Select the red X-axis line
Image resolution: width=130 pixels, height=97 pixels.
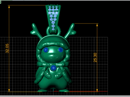point(80,91)
